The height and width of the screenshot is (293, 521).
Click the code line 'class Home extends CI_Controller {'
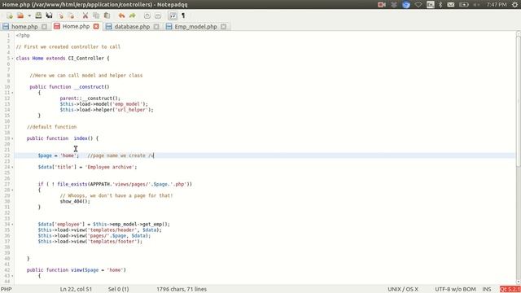click(x=63, y=59)
